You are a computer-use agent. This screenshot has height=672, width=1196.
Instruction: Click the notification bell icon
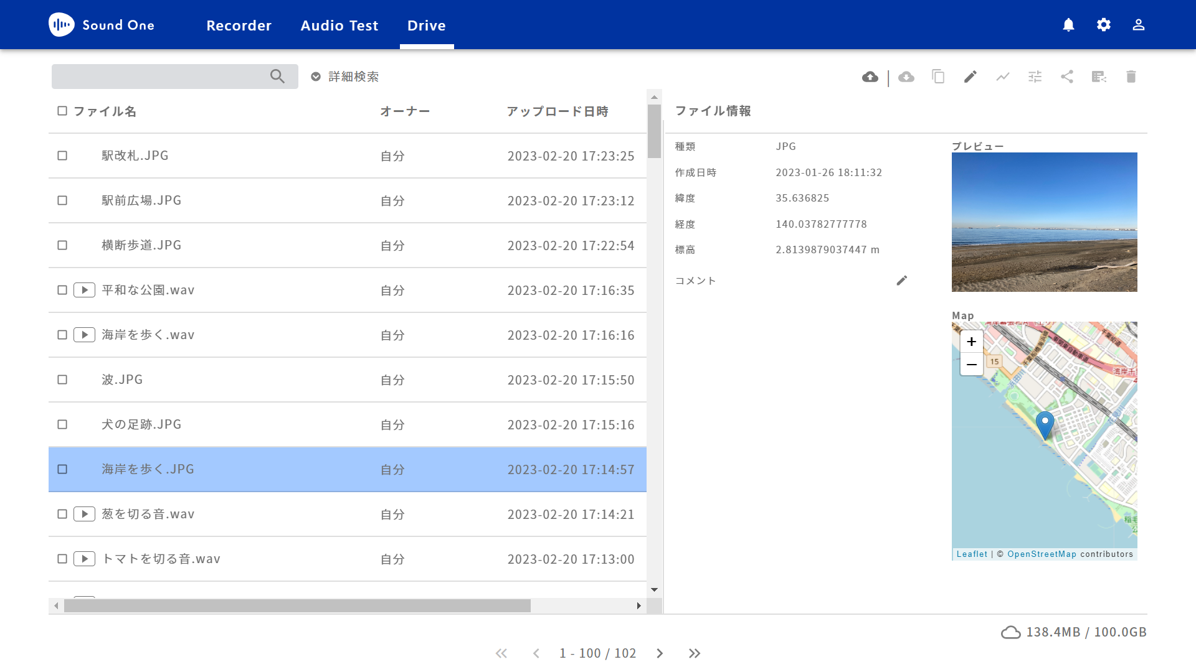click(1068, 25)
